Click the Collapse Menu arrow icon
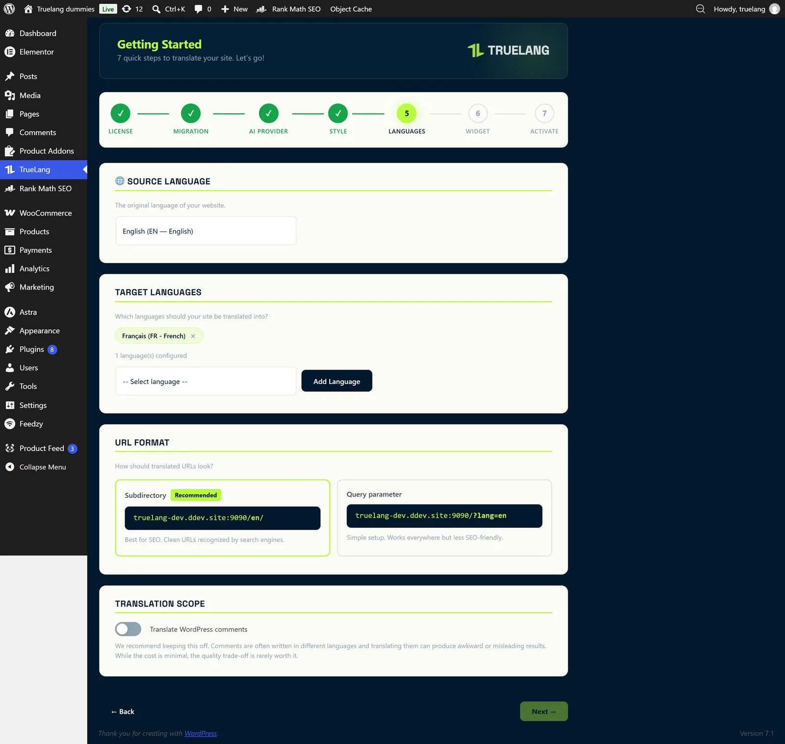Screen dimensions: 785x744 tap(10, 467)
